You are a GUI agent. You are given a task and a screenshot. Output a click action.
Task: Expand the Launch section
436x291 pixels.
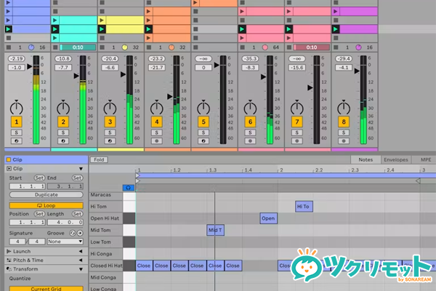(x=81, y=252)
